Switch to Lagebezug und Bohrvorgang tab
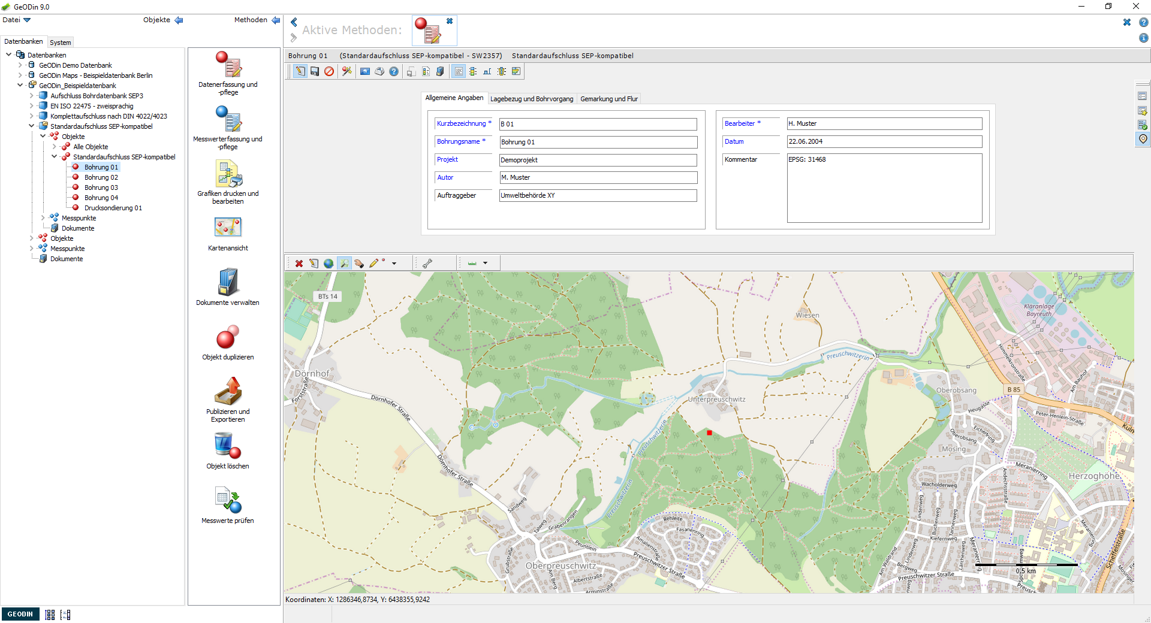Viewport: 1151px width, 623px height. click(x=532, y=99)
